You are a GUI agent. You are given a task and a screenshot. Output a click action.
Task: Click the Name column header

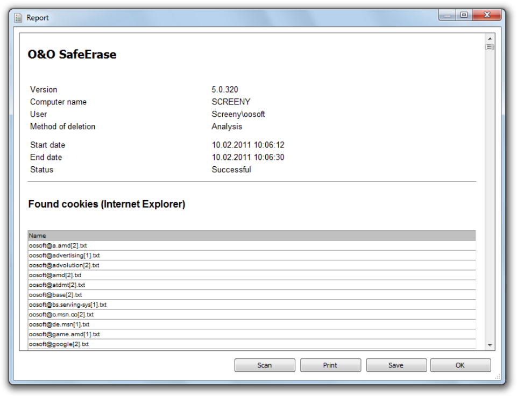(x=252, y=236)
